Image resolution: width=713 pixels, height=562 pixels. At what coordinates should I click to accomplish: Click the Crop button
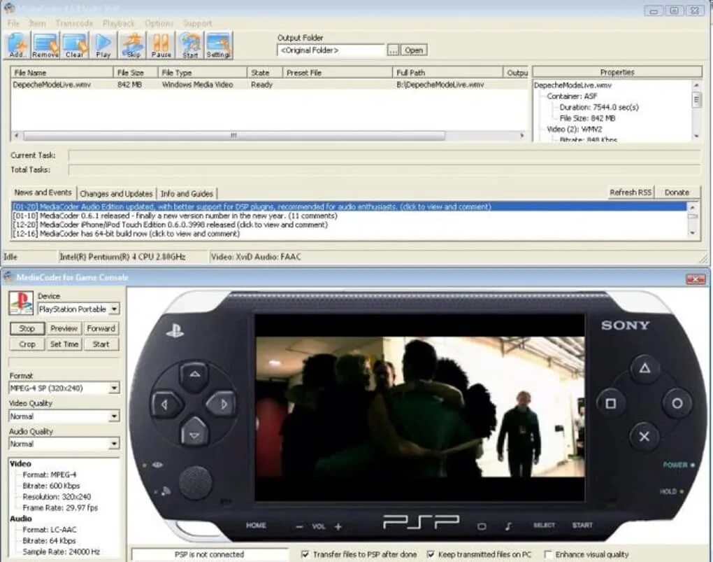27,344
